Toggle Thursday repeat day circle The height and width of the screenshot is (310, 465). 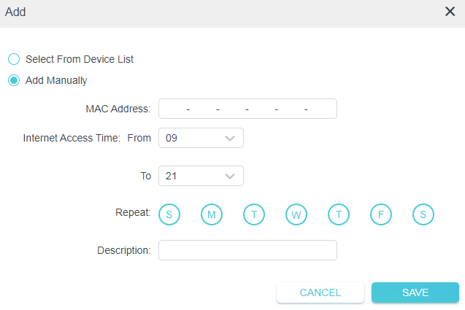tap(339, 214)
